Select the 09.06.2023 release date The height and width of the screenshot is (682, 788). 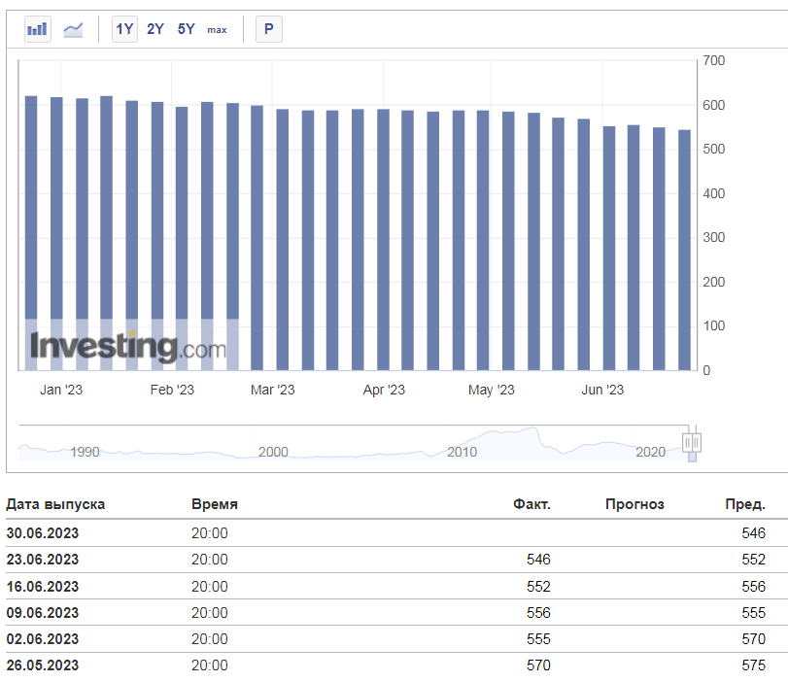click(x=43, y=613)
